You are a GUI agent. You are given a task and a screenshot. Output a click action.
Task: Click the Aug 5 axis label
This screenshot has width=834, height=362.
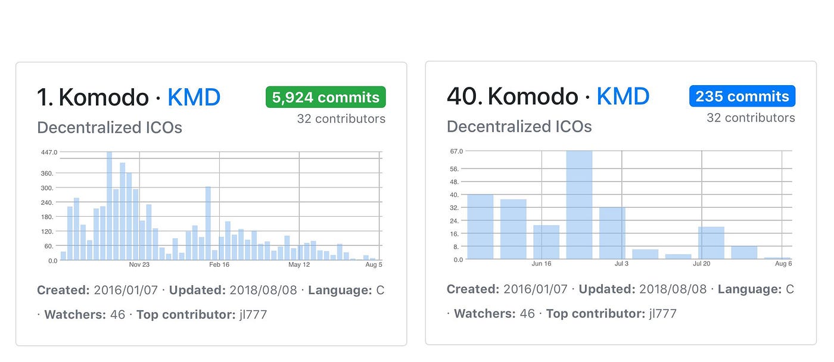point(374,264)
